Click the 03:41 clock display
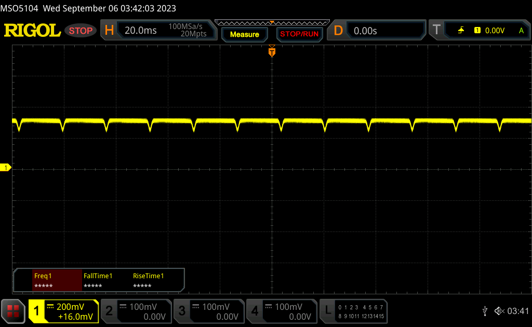 click(x=518, y=311)
